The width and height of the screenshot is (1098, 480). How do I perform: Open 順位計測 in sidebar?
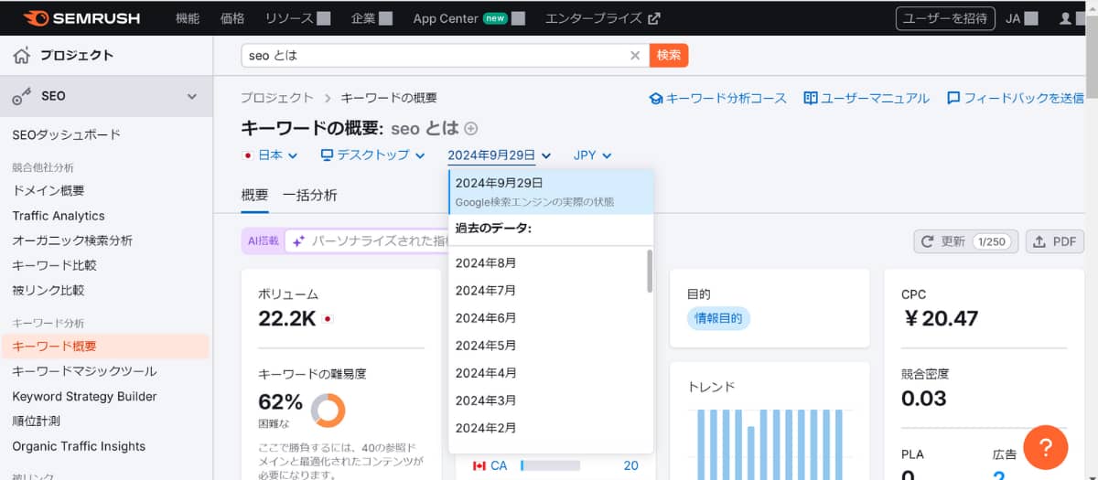coord(36,421)
